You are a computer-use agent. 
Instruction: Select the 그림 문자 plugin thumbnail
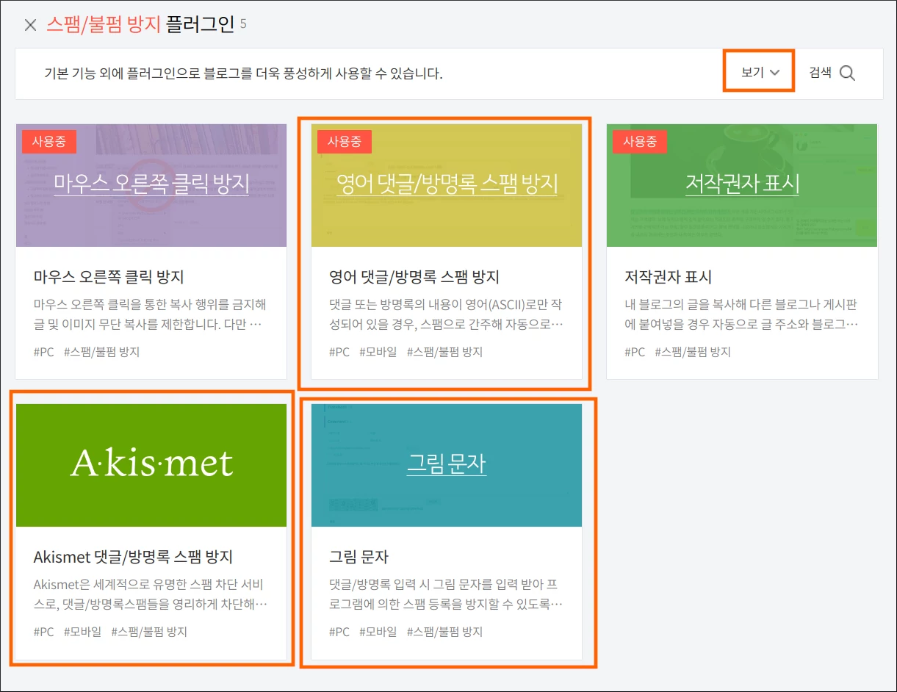click(445, 464)
